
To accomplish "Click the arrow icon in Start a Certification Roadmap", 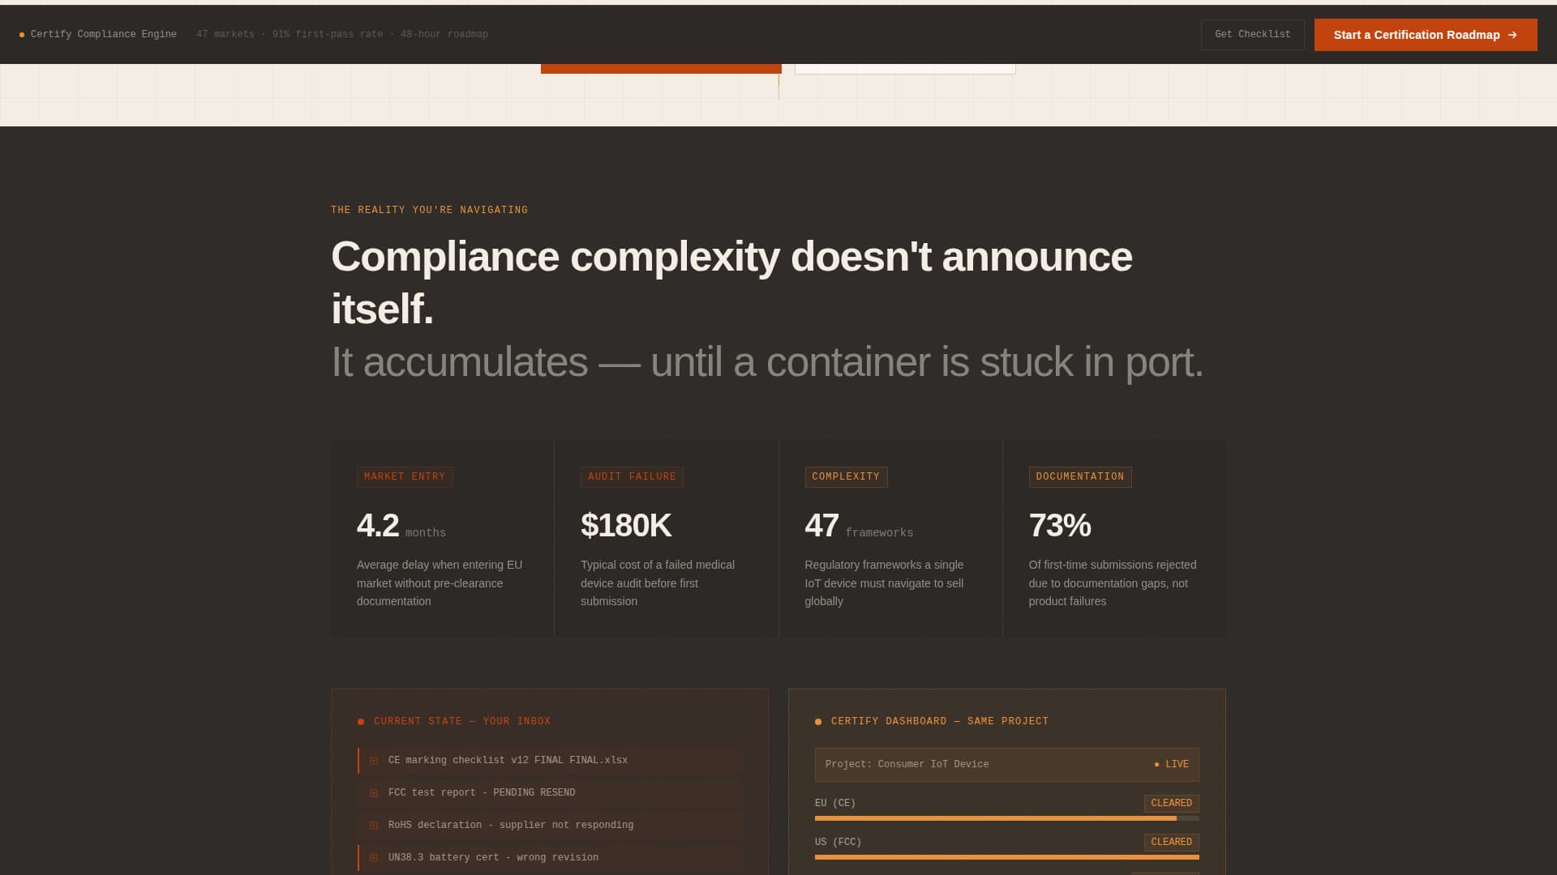I will pyautogui.click(x=1513, y=35).
